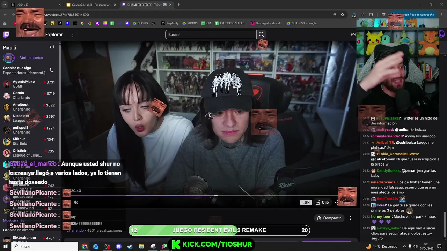Open a new browser tab
The height and width of the screenshot is (251, 447).
pos(179,5)
